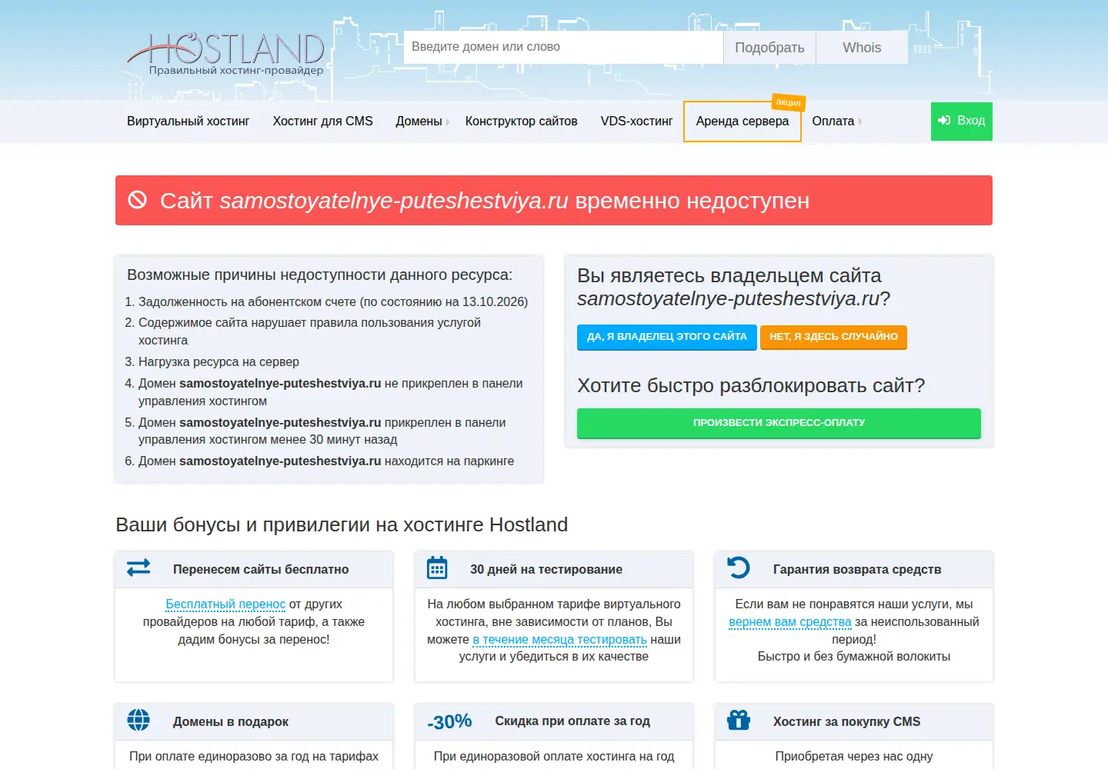Viewport: 1108px width, 769px height.
Task: Click 'Хотите быстро разблокировать сайт?' heading
Action: coord(751,386)
